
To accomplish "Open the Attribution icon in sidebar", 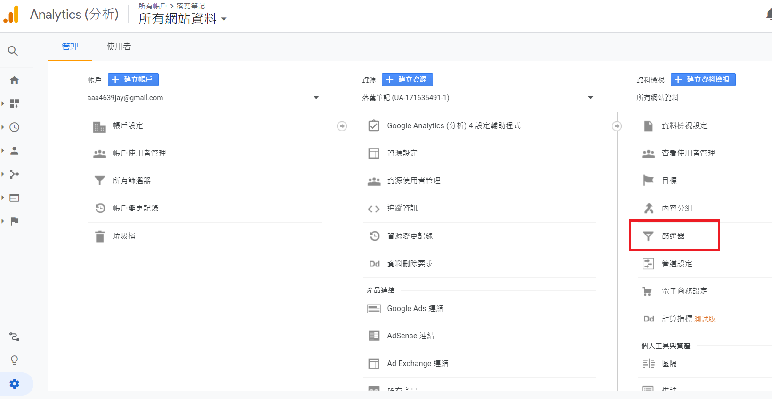I will coord(14,337).
